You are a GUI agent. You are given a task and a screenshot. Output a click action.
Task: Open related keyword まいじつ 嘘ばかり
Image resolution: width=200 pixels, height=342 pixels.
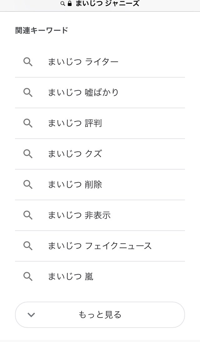[83, 93]
